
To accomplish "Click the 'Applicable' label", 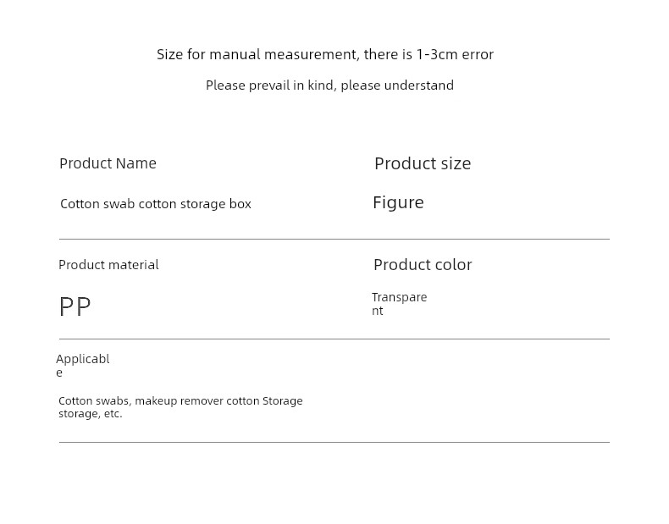I will point(83,366).
